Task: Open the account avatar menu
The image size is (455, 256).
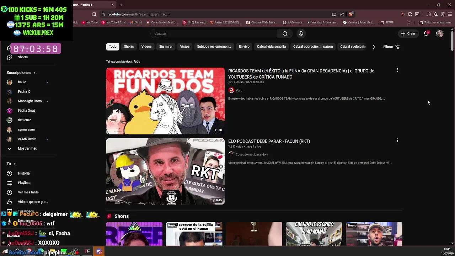Action: point(440,33)
